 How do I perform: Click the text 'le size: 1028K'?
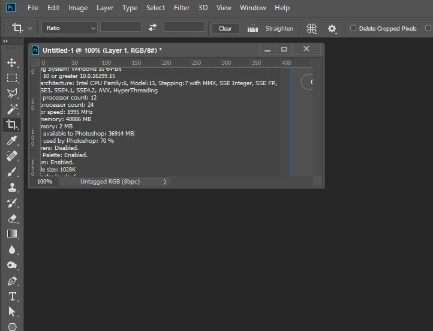(x=58, y=169)
